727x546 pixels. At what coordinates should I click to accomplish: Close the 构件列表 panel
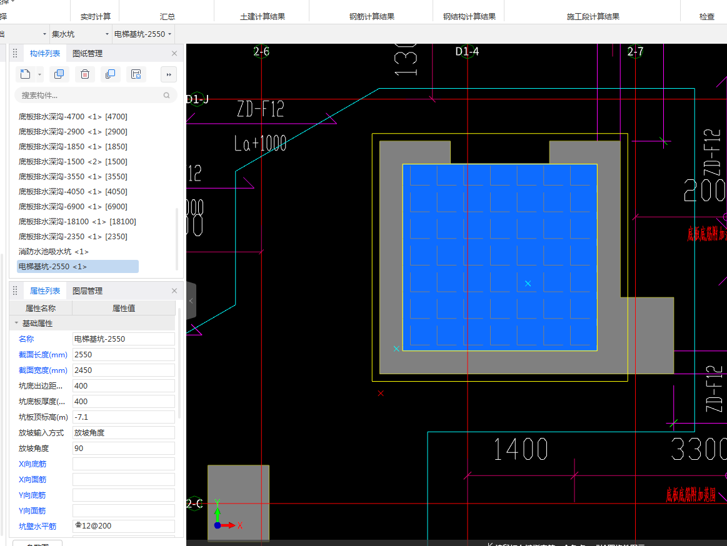(174, 53)
